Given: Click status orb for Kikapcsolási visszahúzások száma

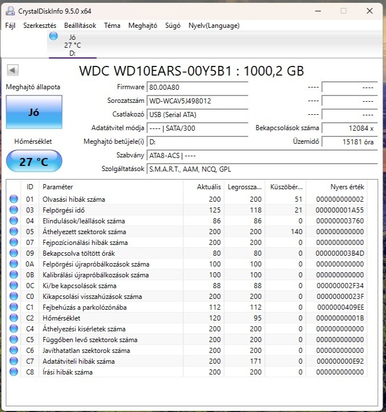Looking at the screenshot, I should click(14, 296).
